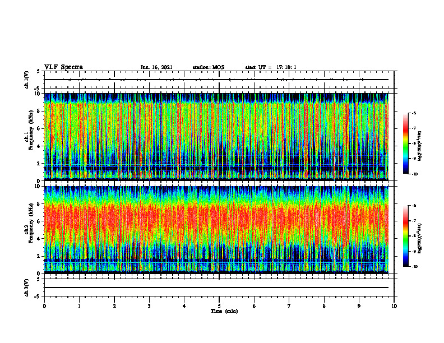Click the time axis tick label "3"
The image size is (444, 343).
pyautogui.click(x=149, y=306)
